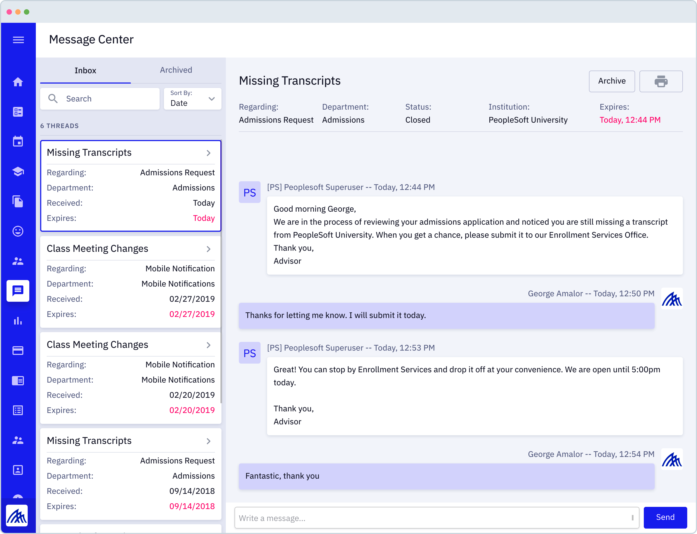
Task: Open the lower people group icon in sidebar
Action: coord(18,440)
